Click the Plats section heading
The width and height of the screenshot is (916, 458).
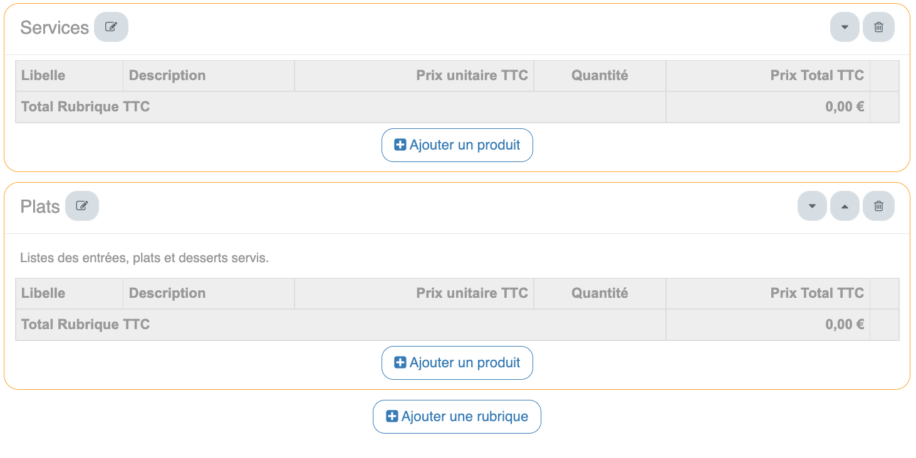[40, 206]
